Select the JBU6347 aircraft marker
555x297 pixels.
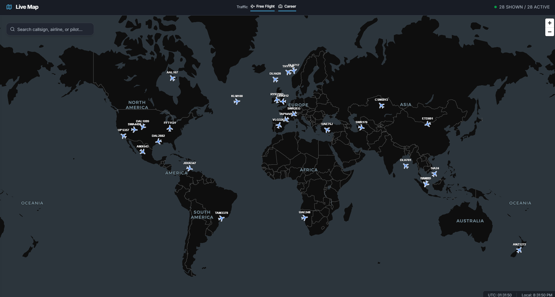[x=190, y=168]
